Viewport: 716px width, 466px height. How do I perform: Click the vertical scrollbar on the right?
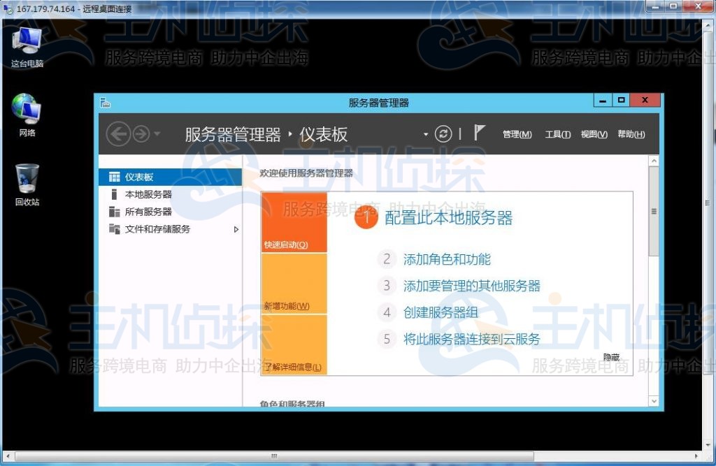tap(654, 210)
